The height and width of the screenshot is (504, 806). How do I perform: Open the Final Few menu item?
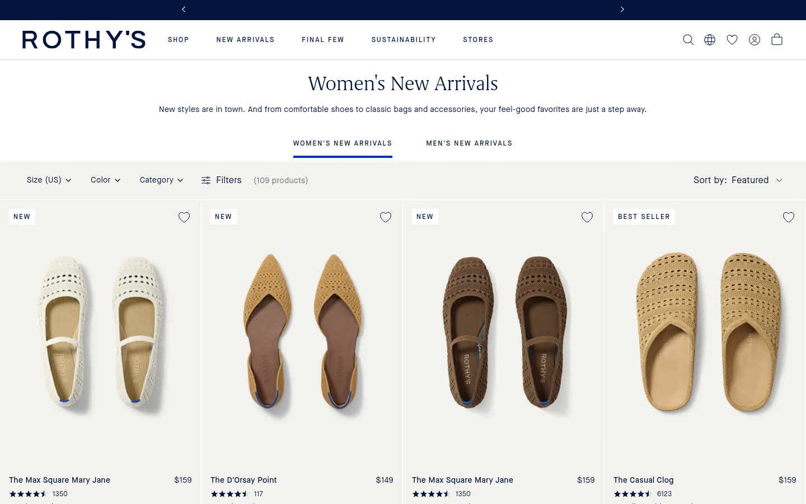point(323,40)
